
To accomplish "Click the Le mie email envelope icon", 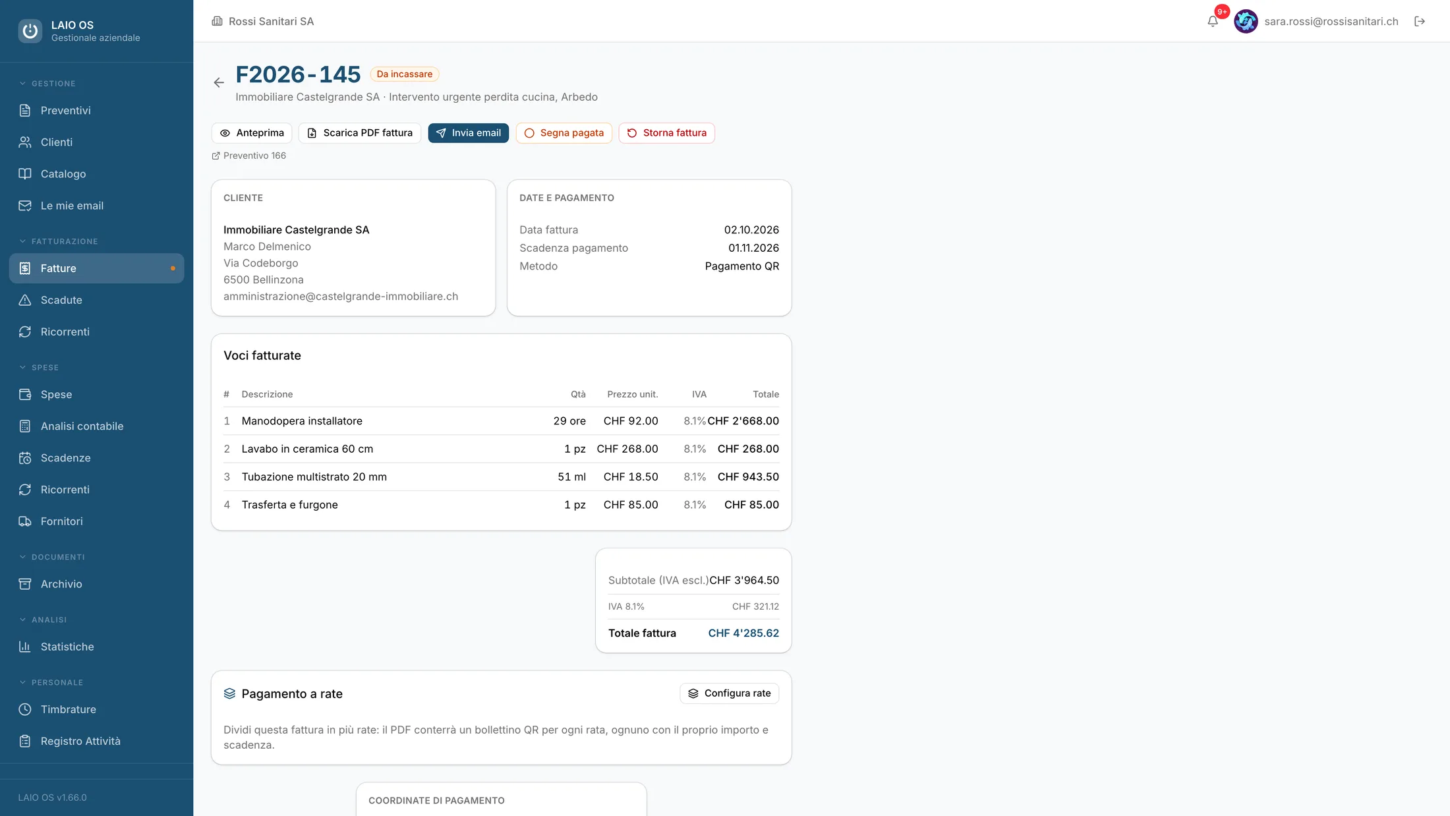I will 25,205.
